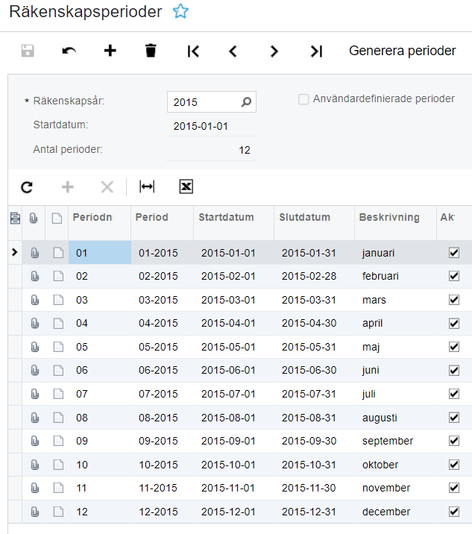Click description cell november
This screenshot has height=534, width=472.
coord(395,488)
